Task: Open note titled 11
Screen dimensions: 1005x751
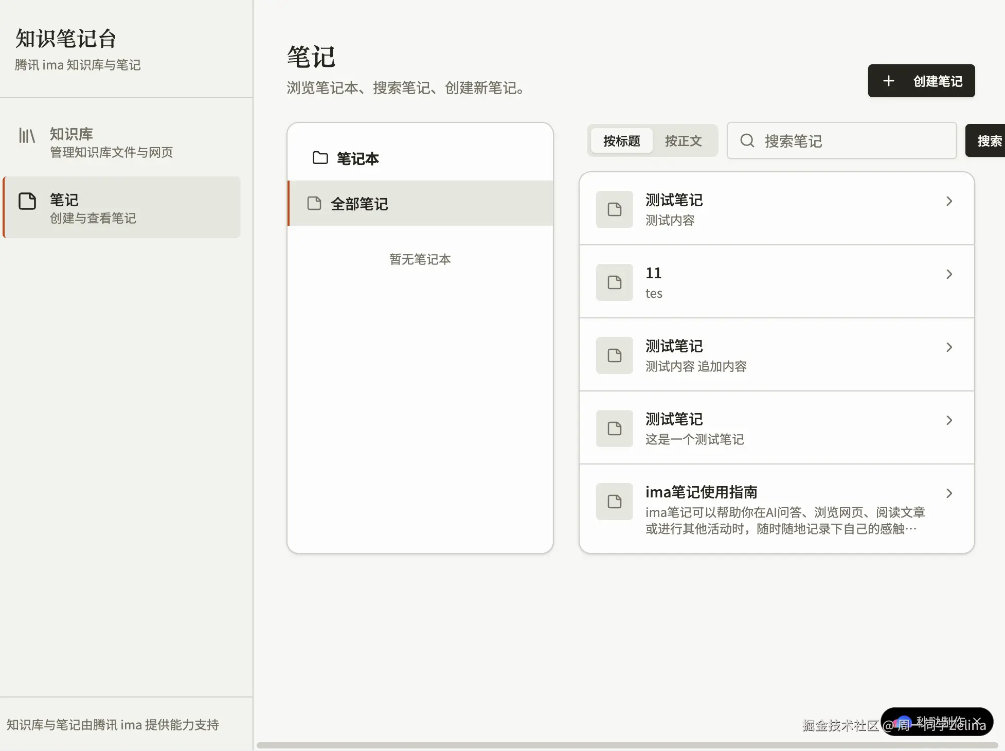Action: click(x=777, y=282)
